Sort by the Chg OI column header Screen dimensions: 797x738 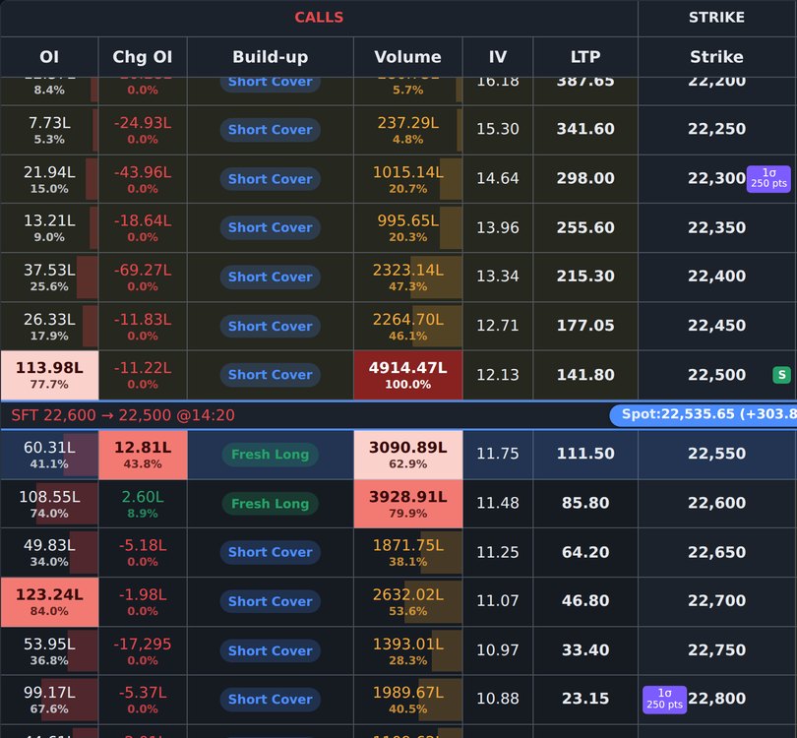tap(143, 57)
